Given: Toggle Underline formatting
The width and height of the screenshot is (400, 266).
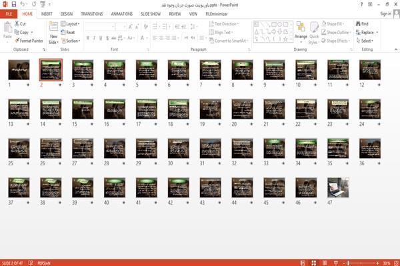Looking at the screenshot, I should click(x=101, y=38).
